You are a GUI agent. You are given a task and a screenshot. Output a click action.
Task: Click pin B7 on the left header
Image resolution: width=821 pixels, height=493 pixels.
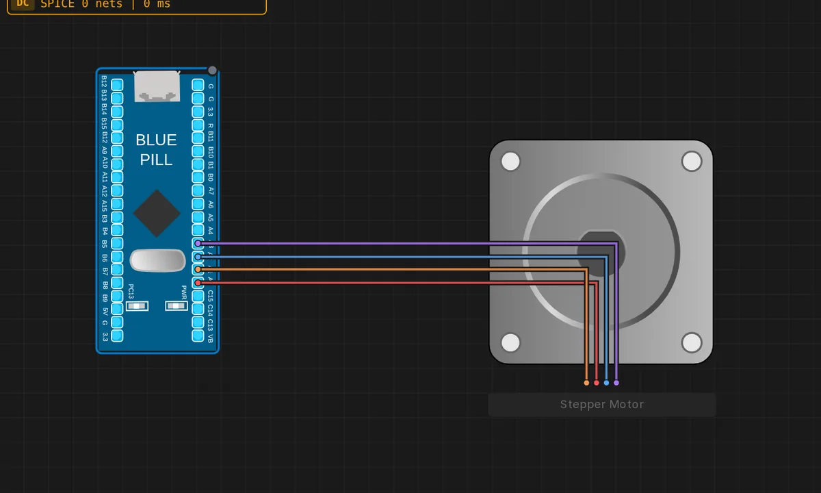click(x=117, y=270)
